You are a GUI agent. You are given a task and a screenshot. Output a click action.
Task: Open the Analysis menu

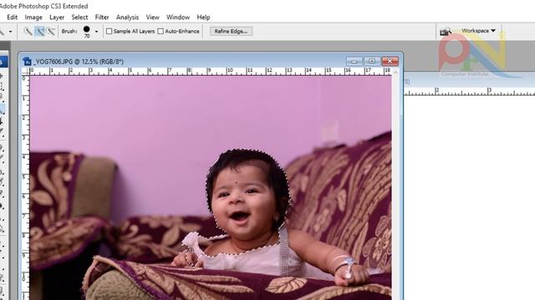point(127,17)
